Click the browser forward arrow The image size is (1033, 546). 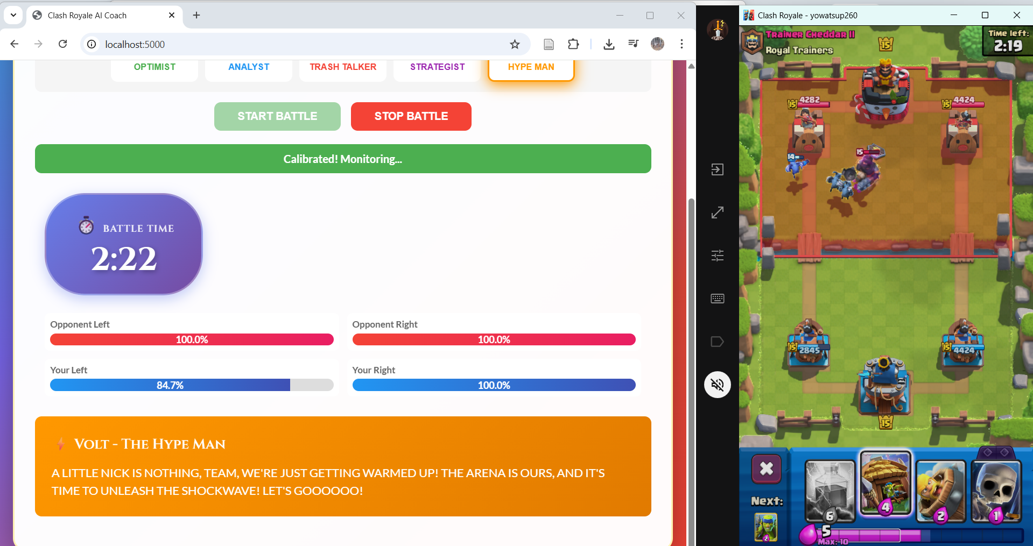pos(38,44)
